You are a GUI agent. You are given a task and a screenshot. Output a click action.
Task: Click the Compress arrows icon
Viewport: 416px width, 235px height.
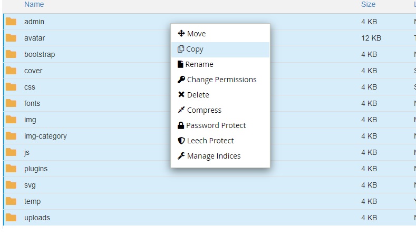[x=181, y=110]
